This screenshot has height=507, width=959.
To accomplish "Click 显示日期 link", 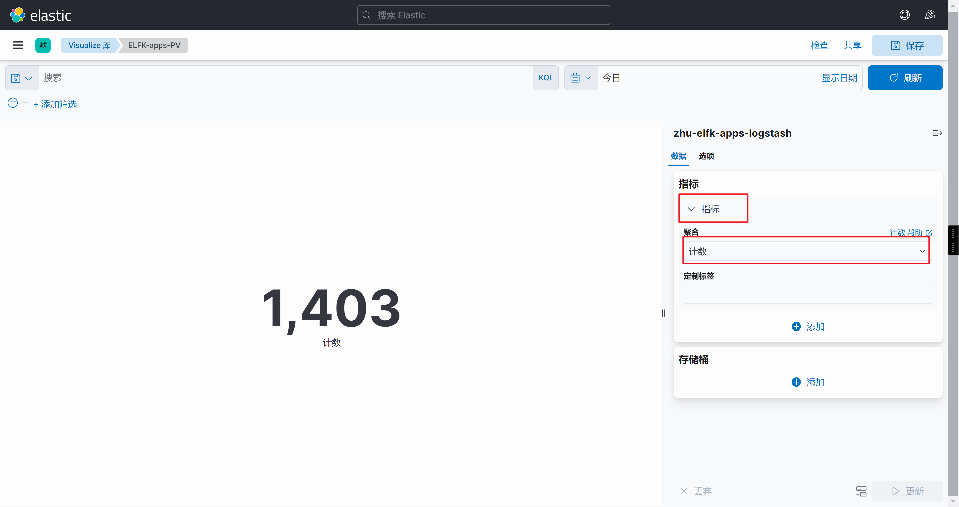I will (839, 78).
